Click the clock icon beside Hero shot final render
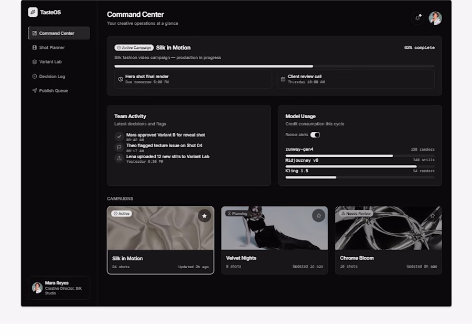Image resolution: width=472 pixels, height=336 pixels. click(x=121, y=79)
